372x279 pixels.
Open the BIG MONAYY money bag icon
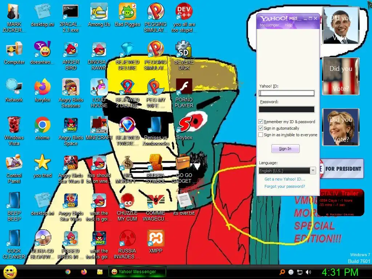(128, 169)
